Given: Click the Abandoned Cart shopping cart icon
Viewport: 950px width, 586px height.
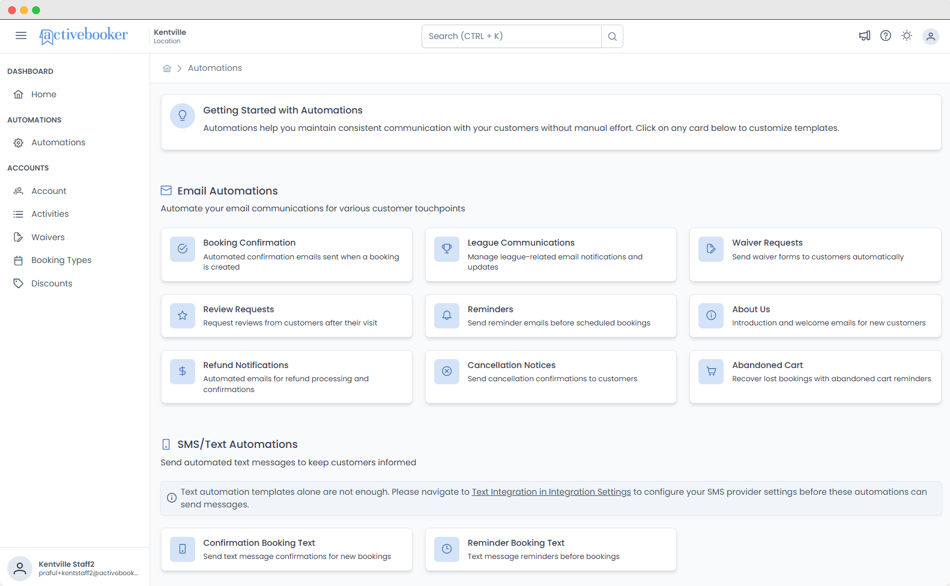Looking at the screenshot, I should tap(711, 371).
